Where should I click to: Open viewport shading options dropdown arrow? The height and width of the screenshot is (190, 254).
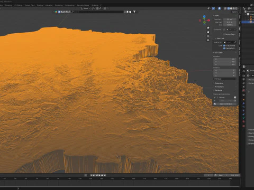click(239, 8)
